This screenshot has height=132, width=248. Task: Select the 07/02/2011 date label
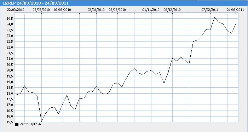tap(210, 10)
